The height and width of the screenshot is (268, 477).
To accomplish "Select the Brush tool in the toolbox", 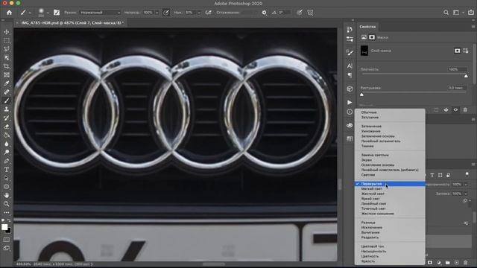I will coord(7,100).
